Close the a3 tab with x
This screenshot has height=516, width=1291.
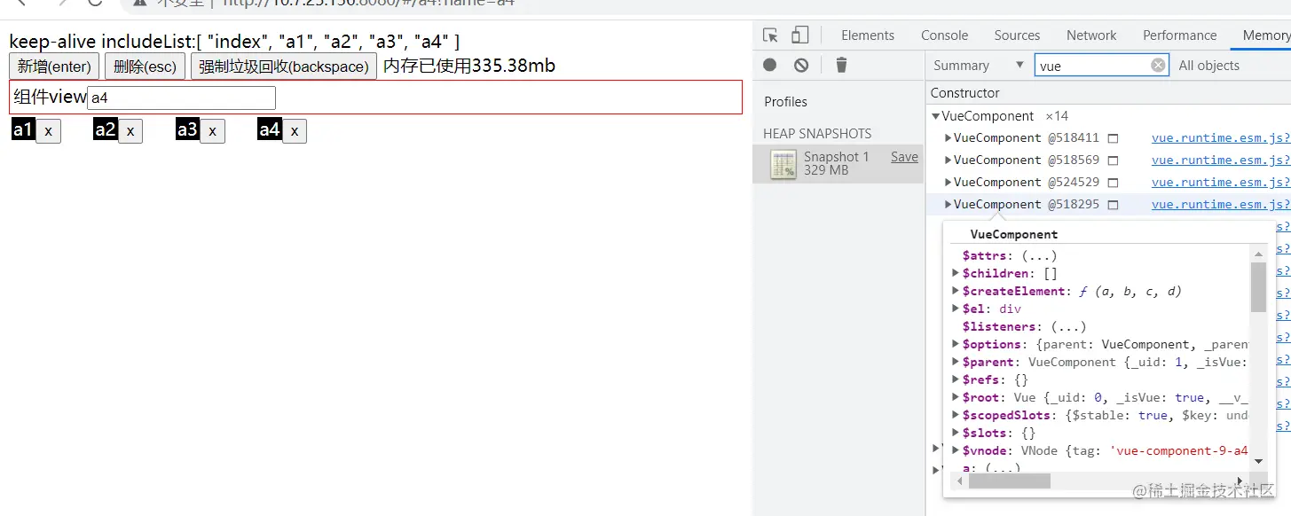click(x=212, y=131)
